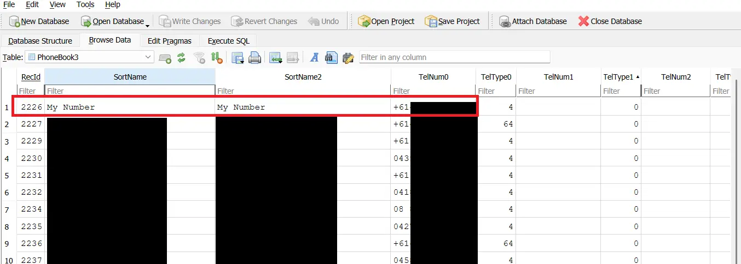
Task: Click the vertical scrollbar of the table
Action: 737,171
